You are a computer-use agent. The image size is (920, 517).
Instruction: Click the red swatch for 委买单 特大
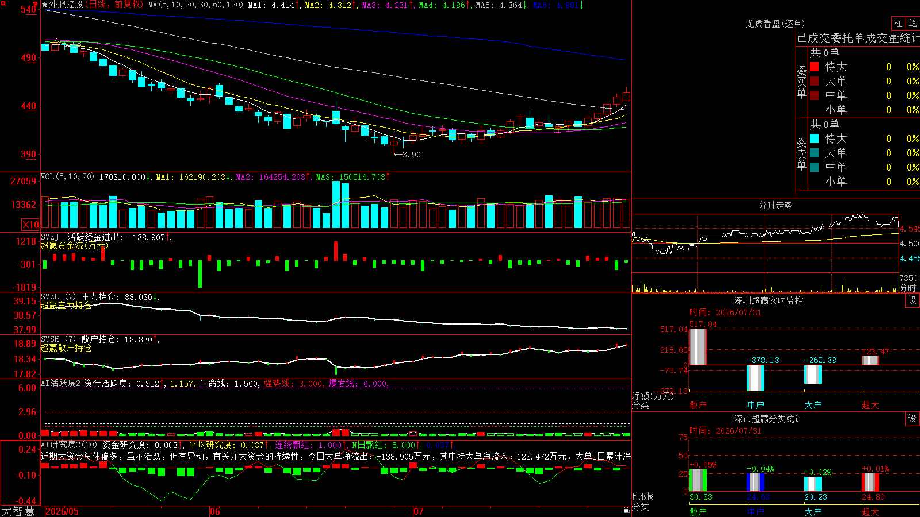click(814, 67)
